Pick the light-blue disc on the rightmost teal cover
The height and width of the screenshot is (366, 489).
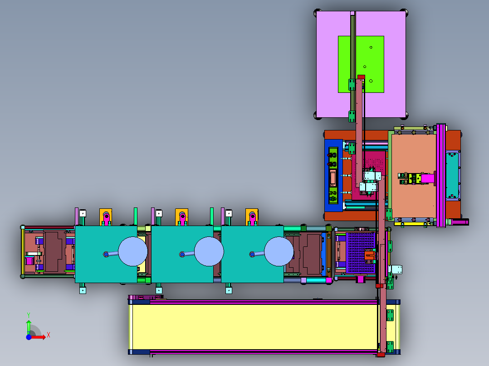279,251
